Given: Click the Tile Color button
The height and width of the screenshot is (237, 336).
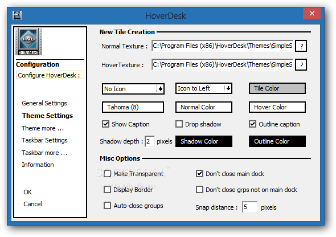Looking at the screenshot, I should [x=277, y=88].
